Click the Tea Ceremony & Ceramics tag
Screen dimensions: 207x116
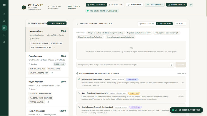click(x=41, y=98)
